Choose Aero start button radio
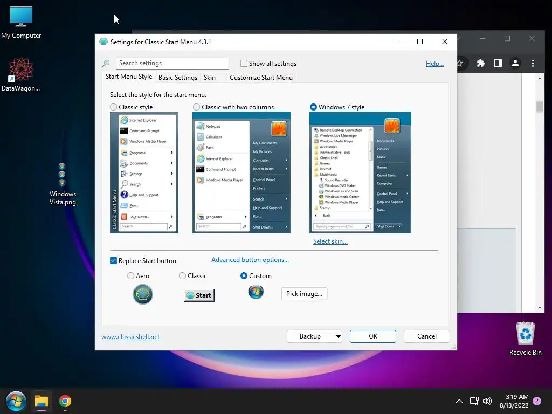552x414 pixels. pyautogui.click(x=130, y=276)
